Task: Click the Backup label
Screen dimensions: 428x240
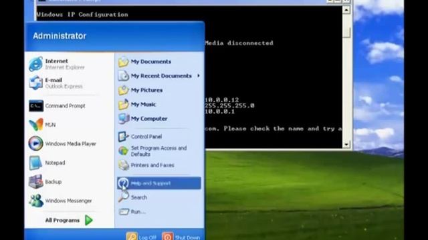Action: coord(53,182)
